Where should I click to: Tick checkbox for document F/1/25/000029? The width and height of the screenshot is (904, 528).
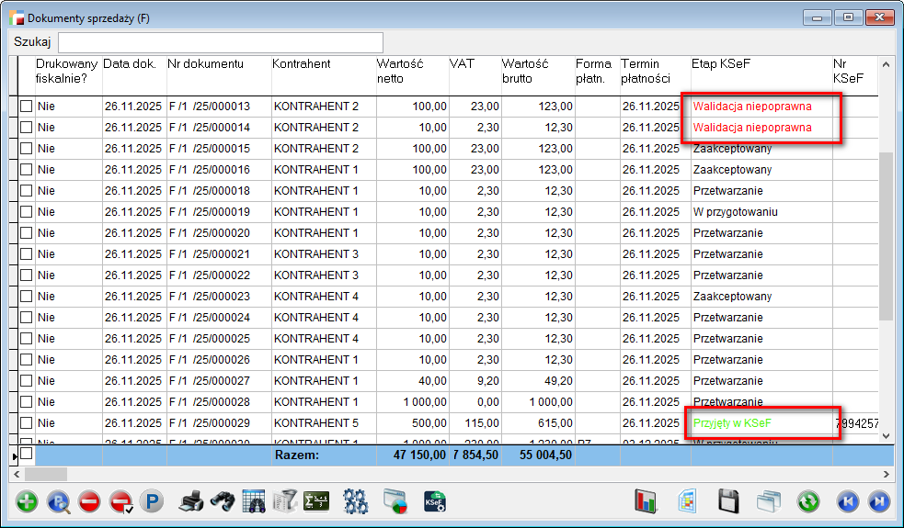pyautogui.click(x=26, y=423)
